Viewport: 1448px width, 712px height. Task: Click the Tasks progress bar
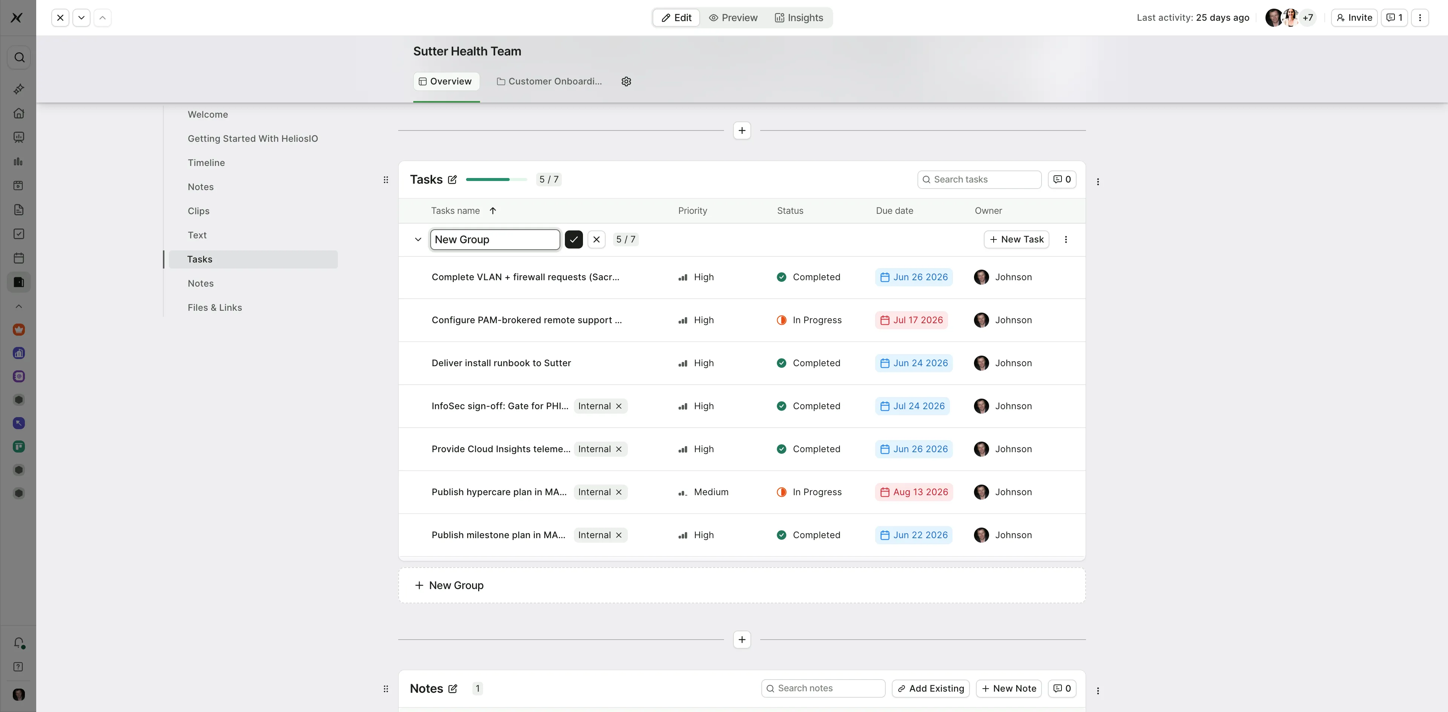click(496, 179)
